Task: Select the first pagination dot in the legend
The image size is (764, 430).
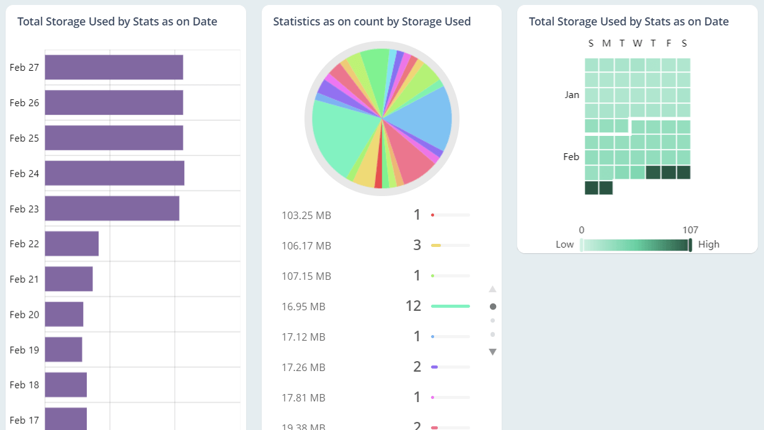Action: pyautogui.click(x=492, y=306)
